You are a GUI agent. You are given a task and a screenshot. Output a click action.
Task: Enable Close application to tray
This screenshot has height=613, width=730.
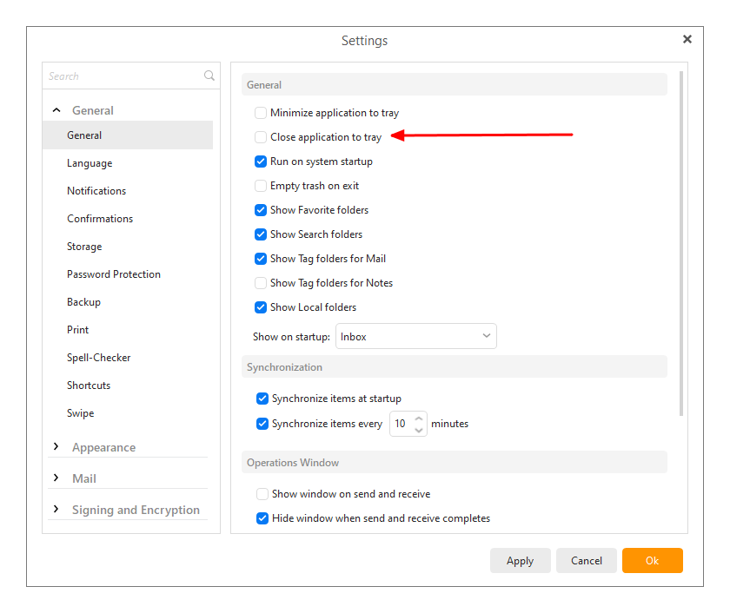[x=261, y=137]
